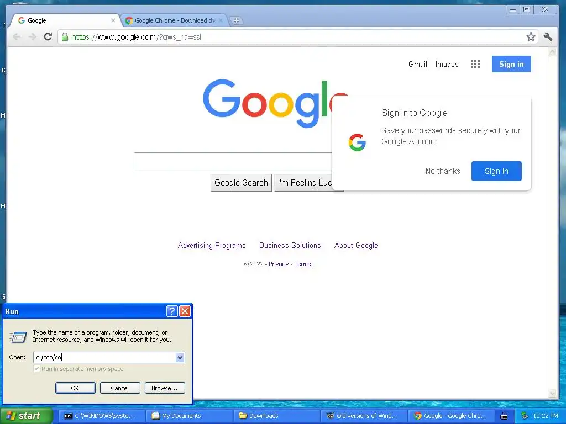Click the keyboard icon in taskbar

point(504,416)
